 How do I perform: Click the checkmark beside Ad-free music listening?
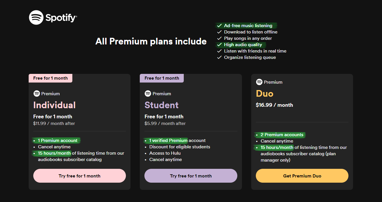(x=219, y=25)
